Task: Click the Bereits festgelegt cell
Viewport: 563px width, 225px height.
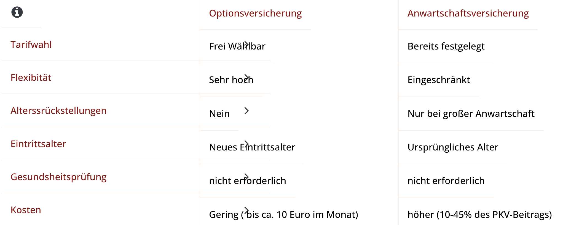Action: (446, 46)
